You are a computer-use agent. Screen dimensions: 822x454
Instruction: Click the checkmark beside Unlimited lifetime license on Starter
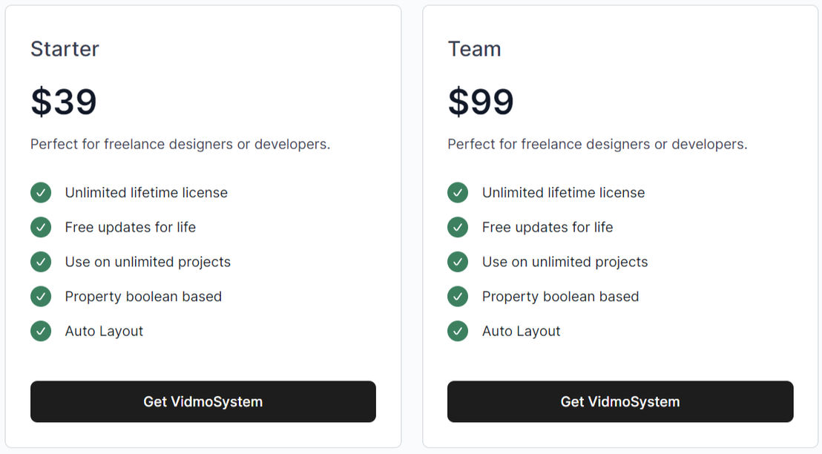[x=41, y=192]
